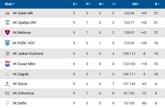Click the VK POŠK 1937 emblem

click(7, 43)
